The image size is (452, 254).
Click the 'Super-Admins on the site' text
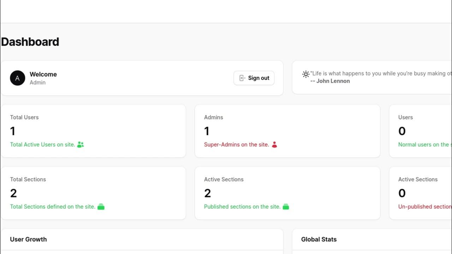click(236, 145)
